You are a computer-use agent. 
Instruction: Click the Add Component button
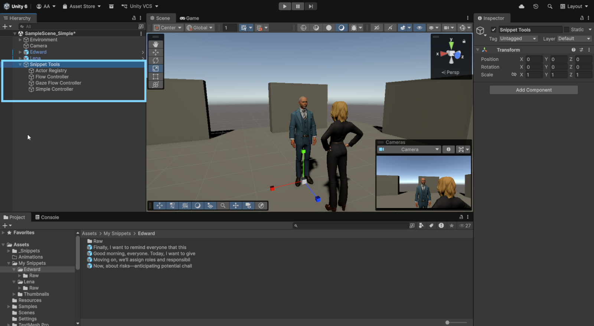pyautogui.click(x=533, y=90)
